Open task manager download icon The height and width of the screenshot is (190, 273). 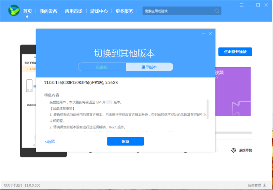[264, 185]
